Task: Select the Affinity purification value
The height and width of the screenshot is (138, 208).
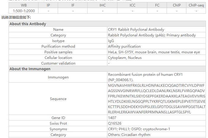Action: coord(124,46)
